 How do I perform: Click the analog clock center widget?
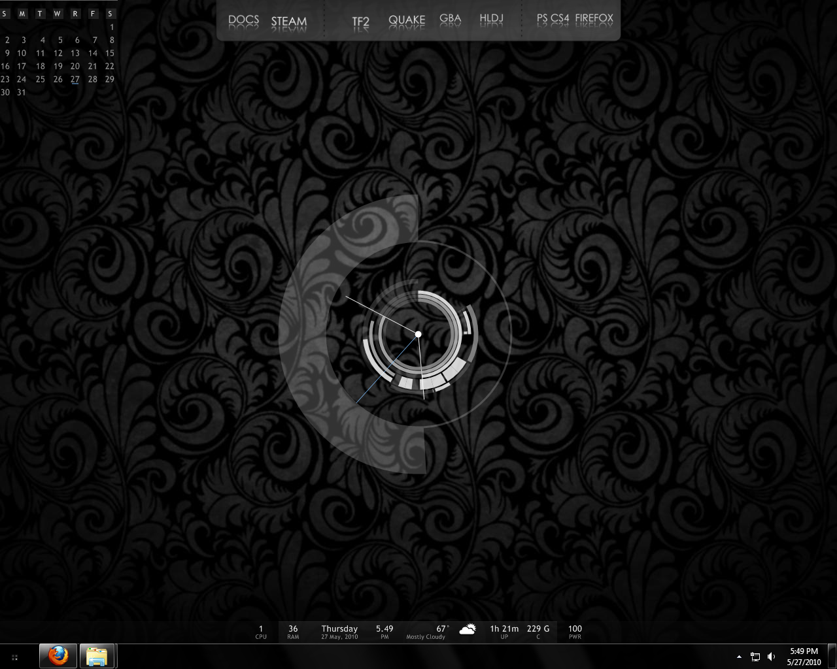(x=418, y=334)
